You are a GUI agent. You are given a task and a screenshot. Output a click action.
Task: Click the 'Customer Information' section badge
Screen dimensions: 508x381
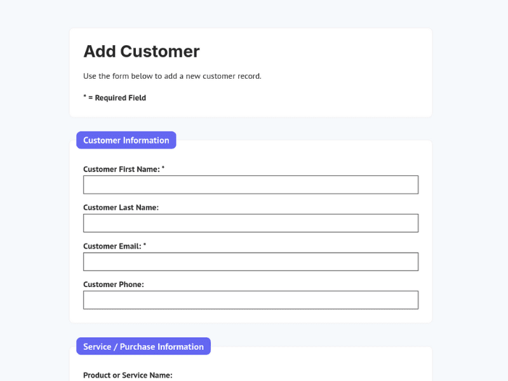point(126,140)
